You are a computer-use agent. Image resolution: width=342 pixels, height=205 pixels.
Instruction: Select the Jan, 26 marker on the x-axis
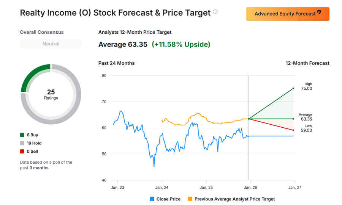249,187
